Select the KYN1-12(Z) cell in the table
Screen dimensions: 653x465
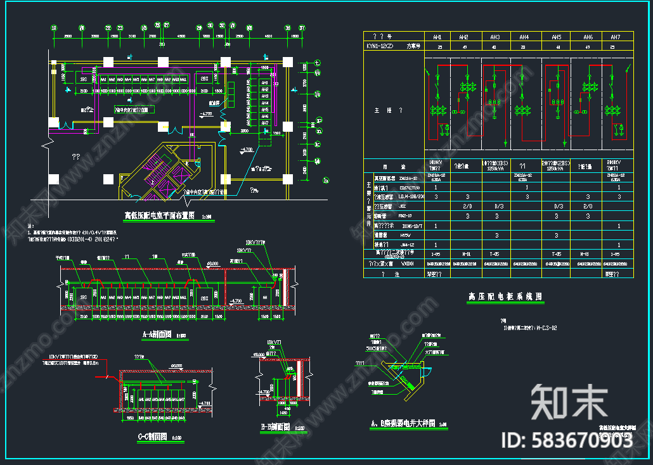click(x=380, y=46)
